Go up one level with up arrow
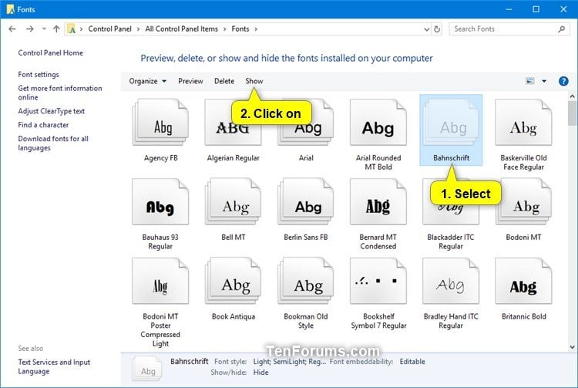The width and height of the screenshot is (578, 388). [x=56, y=29]
